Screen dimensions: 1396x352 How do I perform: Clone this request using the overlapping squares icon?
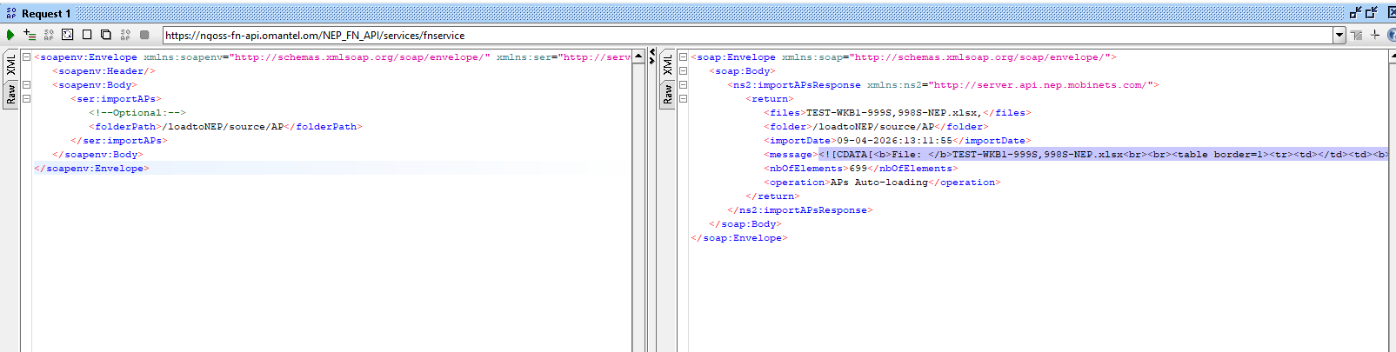click(x=106, y=35)
